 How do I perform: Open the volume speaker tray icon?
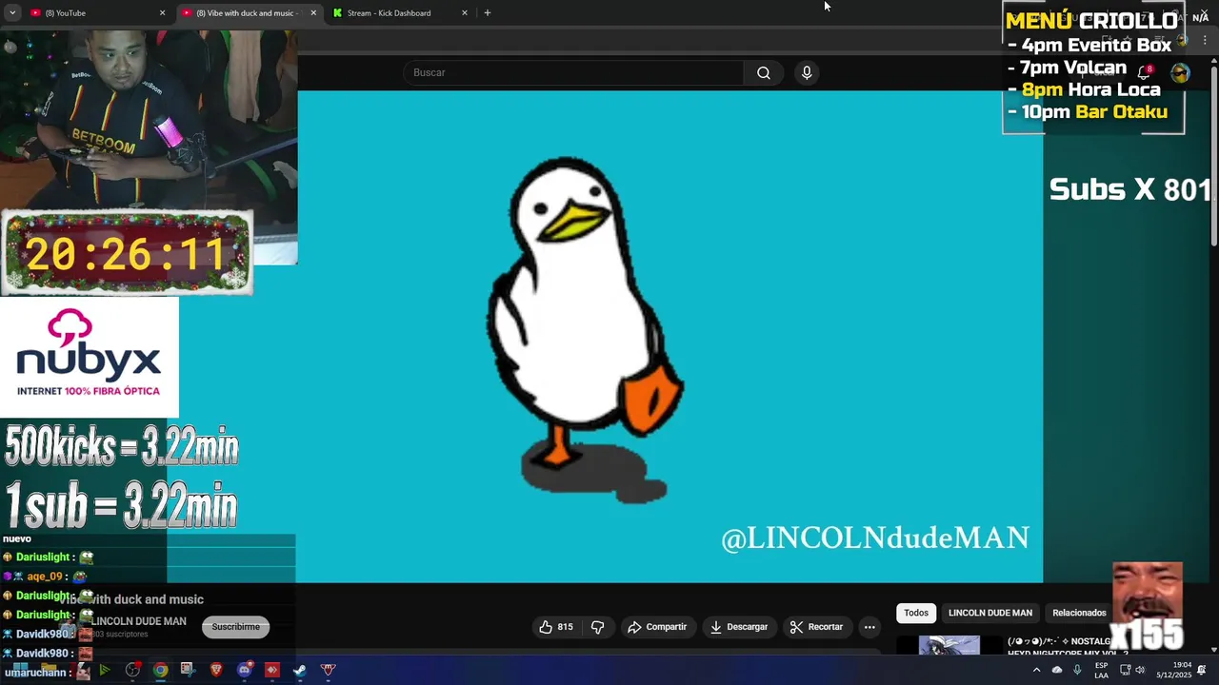1140,671
